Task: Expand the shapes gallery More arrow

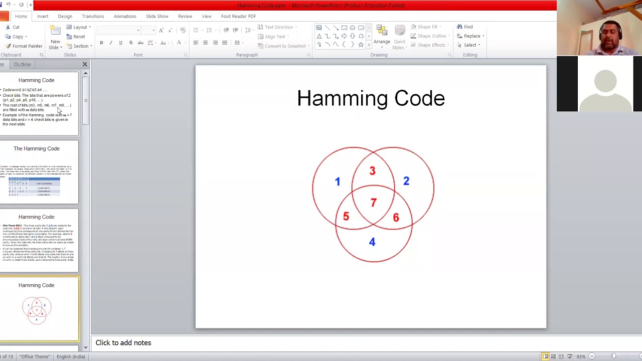Action: [x=369, y=45]
